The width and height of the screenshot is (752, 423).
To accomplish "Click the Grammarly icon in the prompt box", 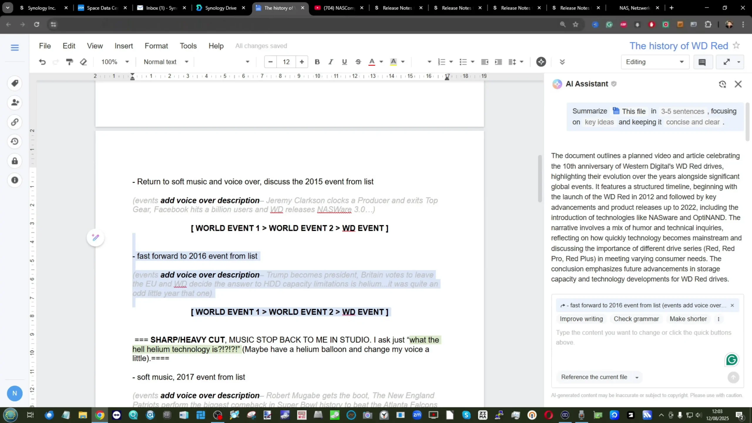I will [x=732, y=360].
